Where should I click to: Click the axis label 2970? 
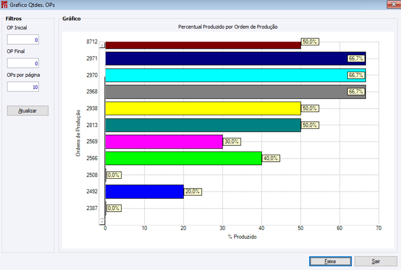click(92, 75)
